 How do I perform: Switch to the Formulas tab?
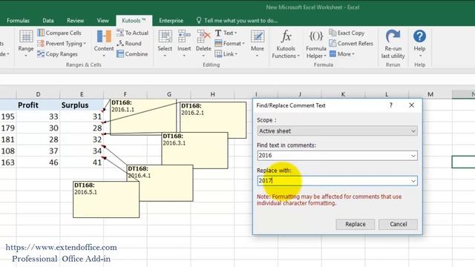coord(18,21)
